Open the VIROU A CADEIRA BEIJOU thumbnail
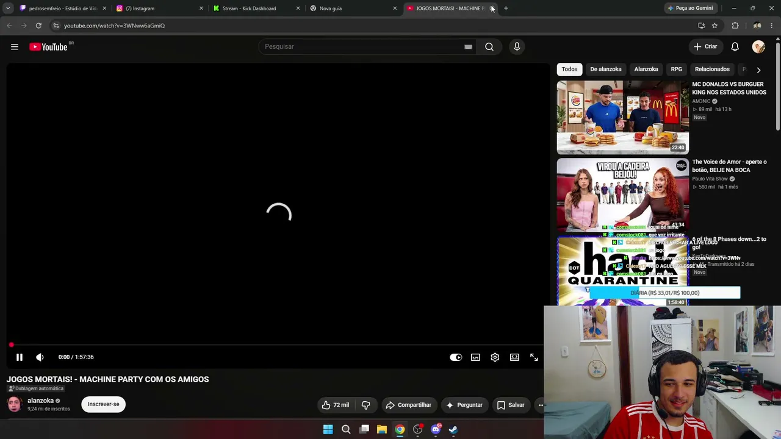This screenshot has height=439, width=781. [622, 195]
